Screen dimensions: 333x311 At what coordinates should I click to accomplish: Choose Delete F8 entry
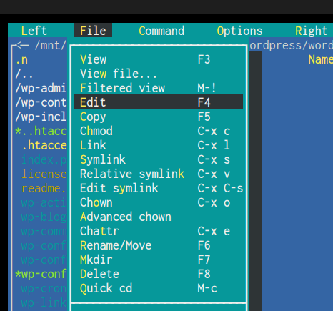pos(159,274)
